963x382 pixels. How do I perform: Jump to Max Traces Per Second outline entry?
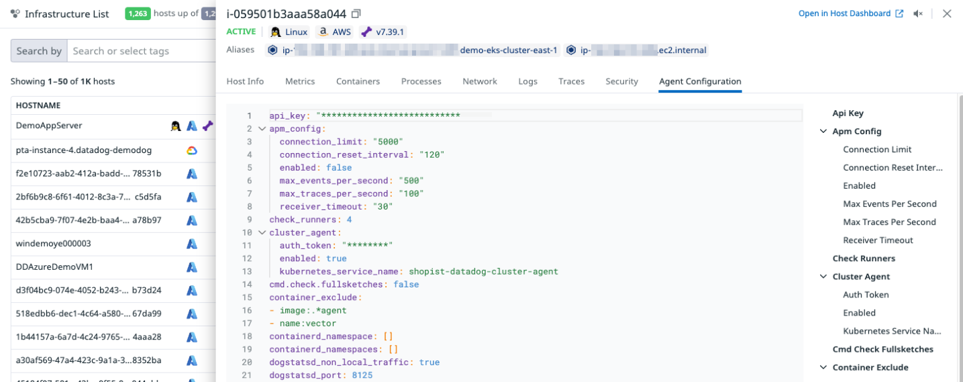pos(889,222)
